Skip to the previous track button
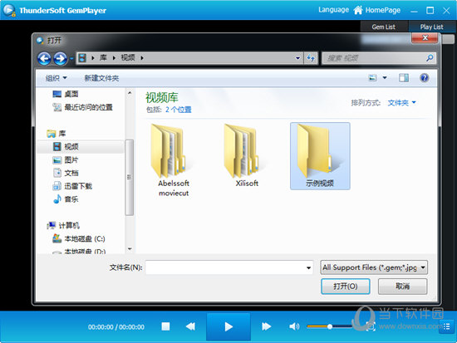Screen dimensions: 457x343 190,326
